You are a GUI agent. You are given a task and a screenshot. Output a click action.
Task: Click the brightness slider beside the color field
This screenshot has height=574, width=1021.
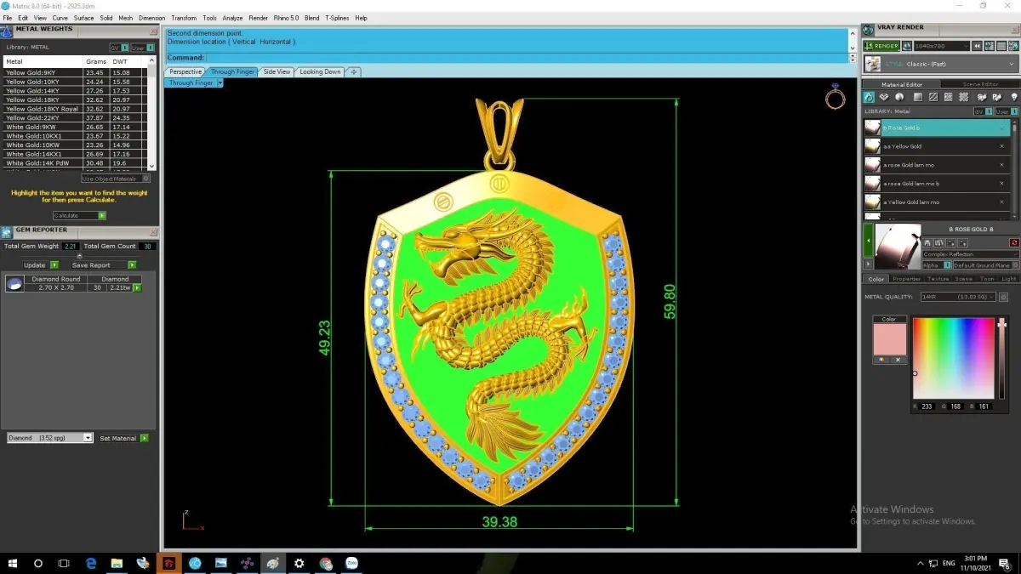tap(1002, 358)
